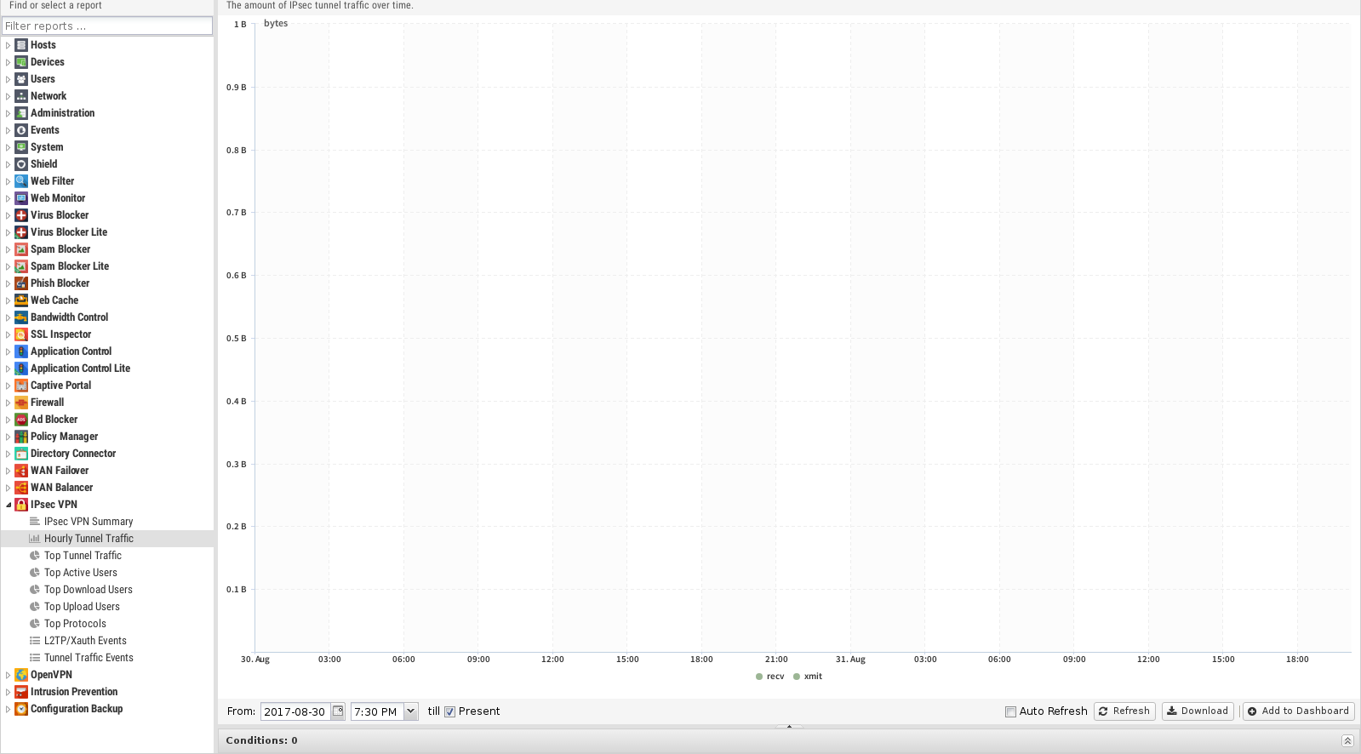Expand the Configuration Backup node
Viewport: 1361px width, 754px height.
[8, 709]
